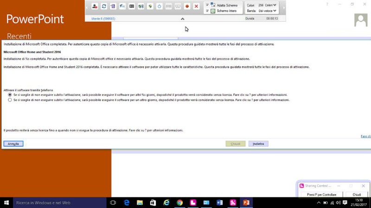This screenshot has height=208, width=371.
Task: Open the Mail app from the taskbar
Action: [206, 203]
